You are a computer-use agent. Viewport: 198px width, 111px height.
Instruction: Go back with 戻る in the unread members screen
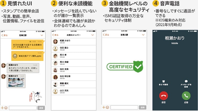tap(55, 35)
